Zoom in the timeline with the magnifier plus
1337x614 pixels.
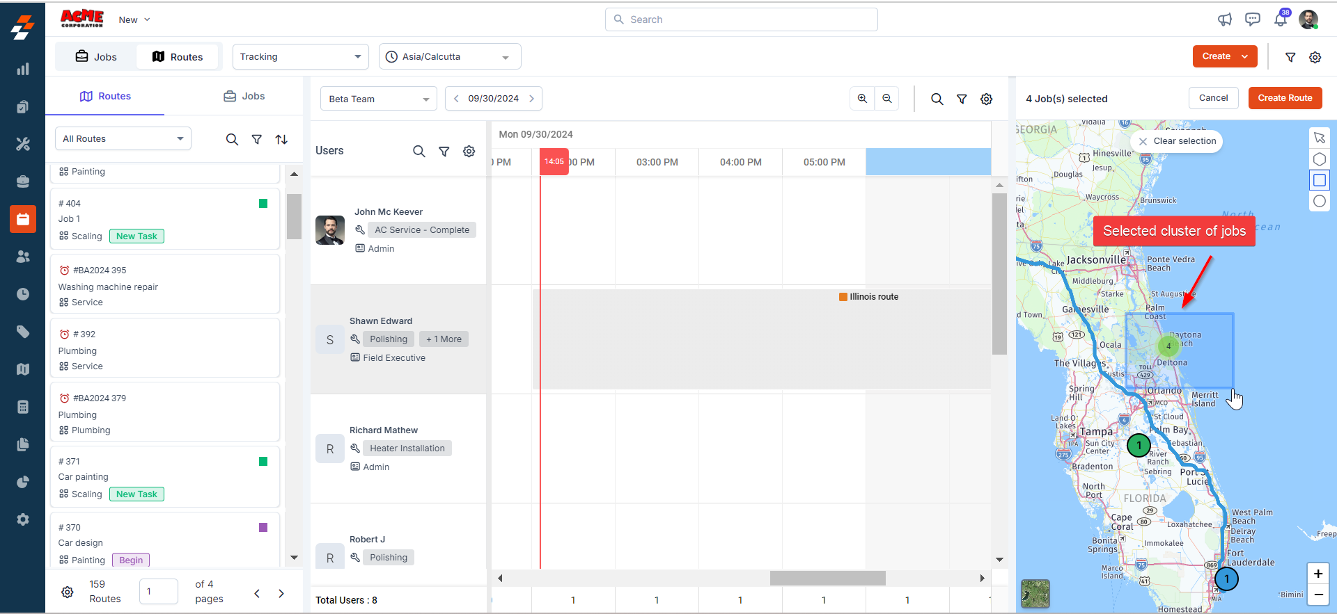(862, 99)
